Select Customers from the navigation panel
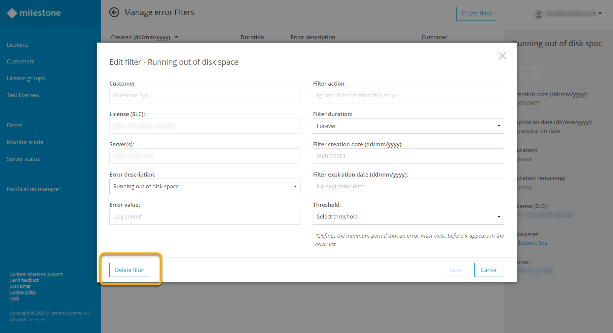613x333 pixels. [x=21, y=61]
